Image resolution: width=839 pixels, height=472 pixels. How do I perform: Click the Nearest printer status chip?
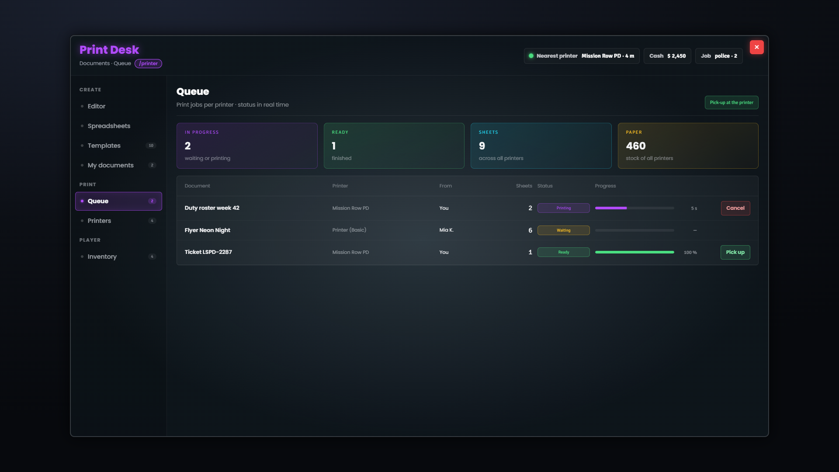point(582,56)
